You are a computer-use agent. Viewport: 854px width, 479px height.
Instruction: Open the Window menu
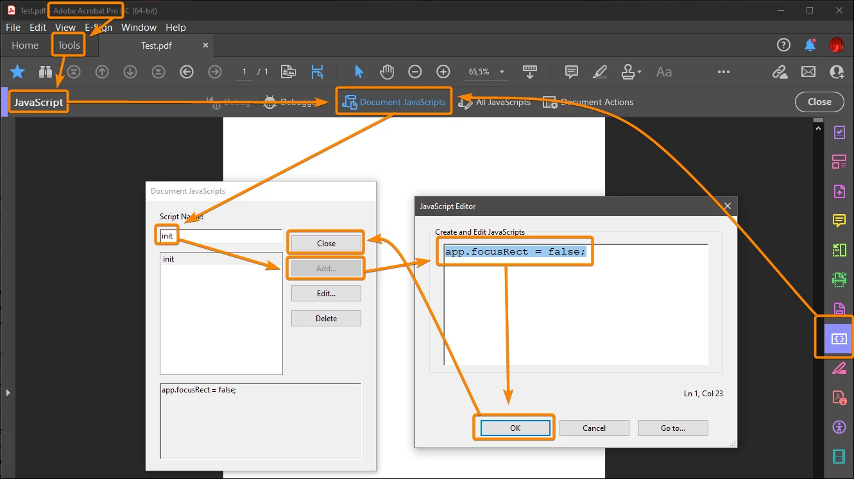(139, 28)
